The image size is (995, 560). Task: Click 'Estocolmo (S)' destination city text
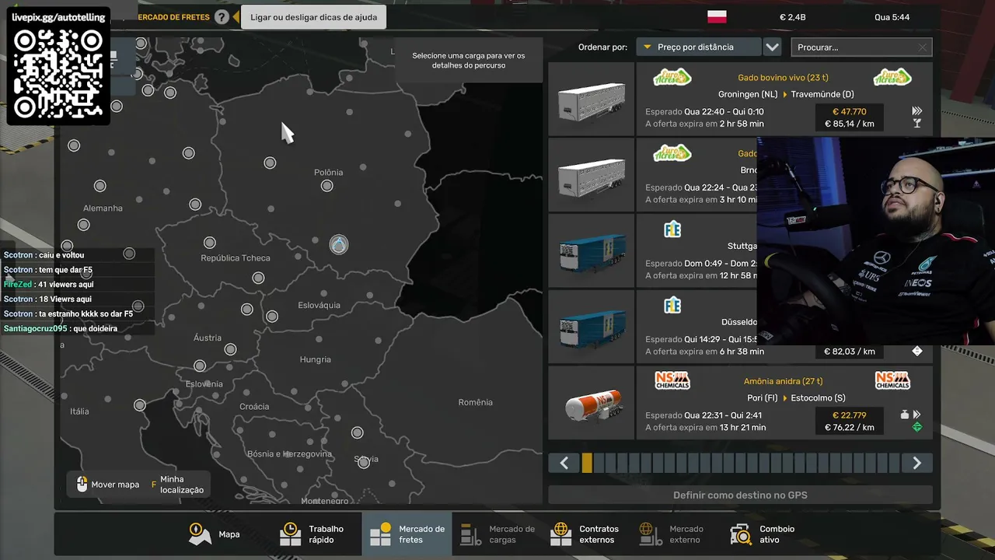818,398
